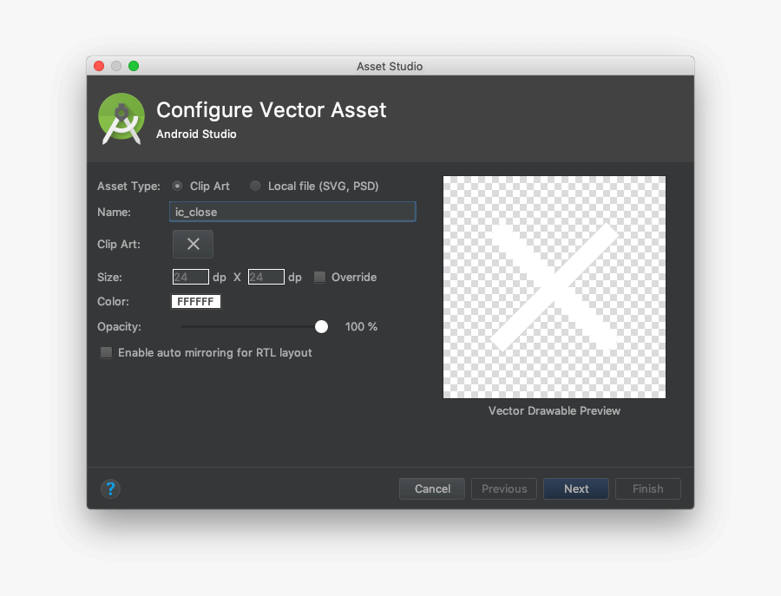Click the yellow minimize window button
This screenshot has height=596, width=781.
click(115, 65)
